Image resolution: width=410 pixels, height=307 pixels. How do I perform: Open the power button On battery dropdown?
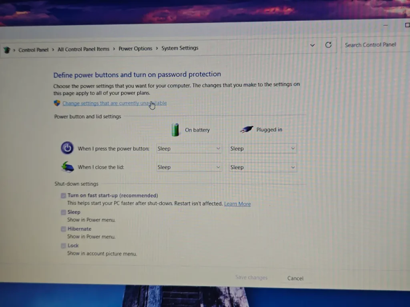click(189, 148)
